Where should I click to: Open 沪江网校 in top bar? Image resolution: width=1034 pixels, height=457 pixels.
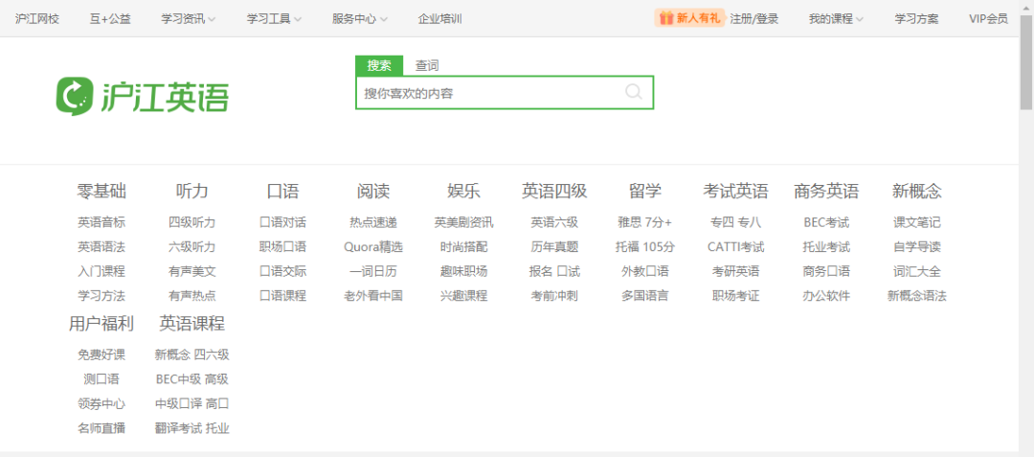pyautogui.click(x=37, y=19)
